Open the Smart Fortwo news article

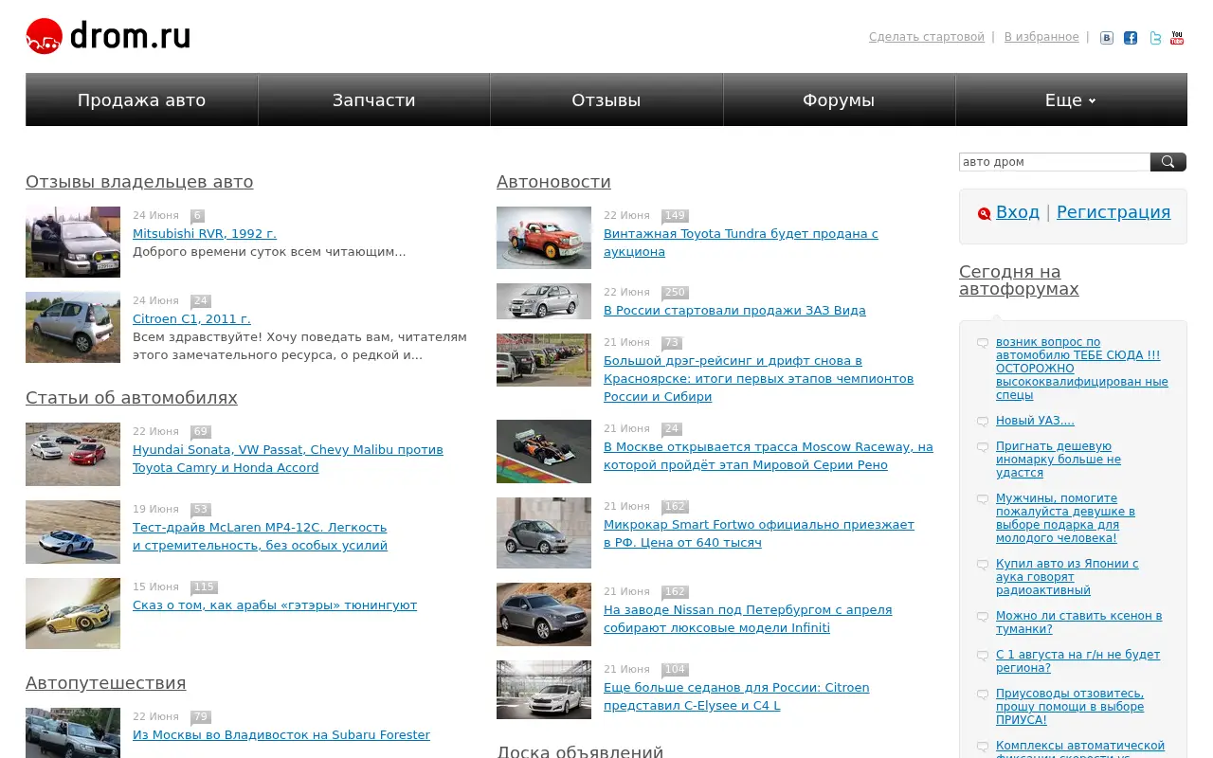tap(759, 533)
